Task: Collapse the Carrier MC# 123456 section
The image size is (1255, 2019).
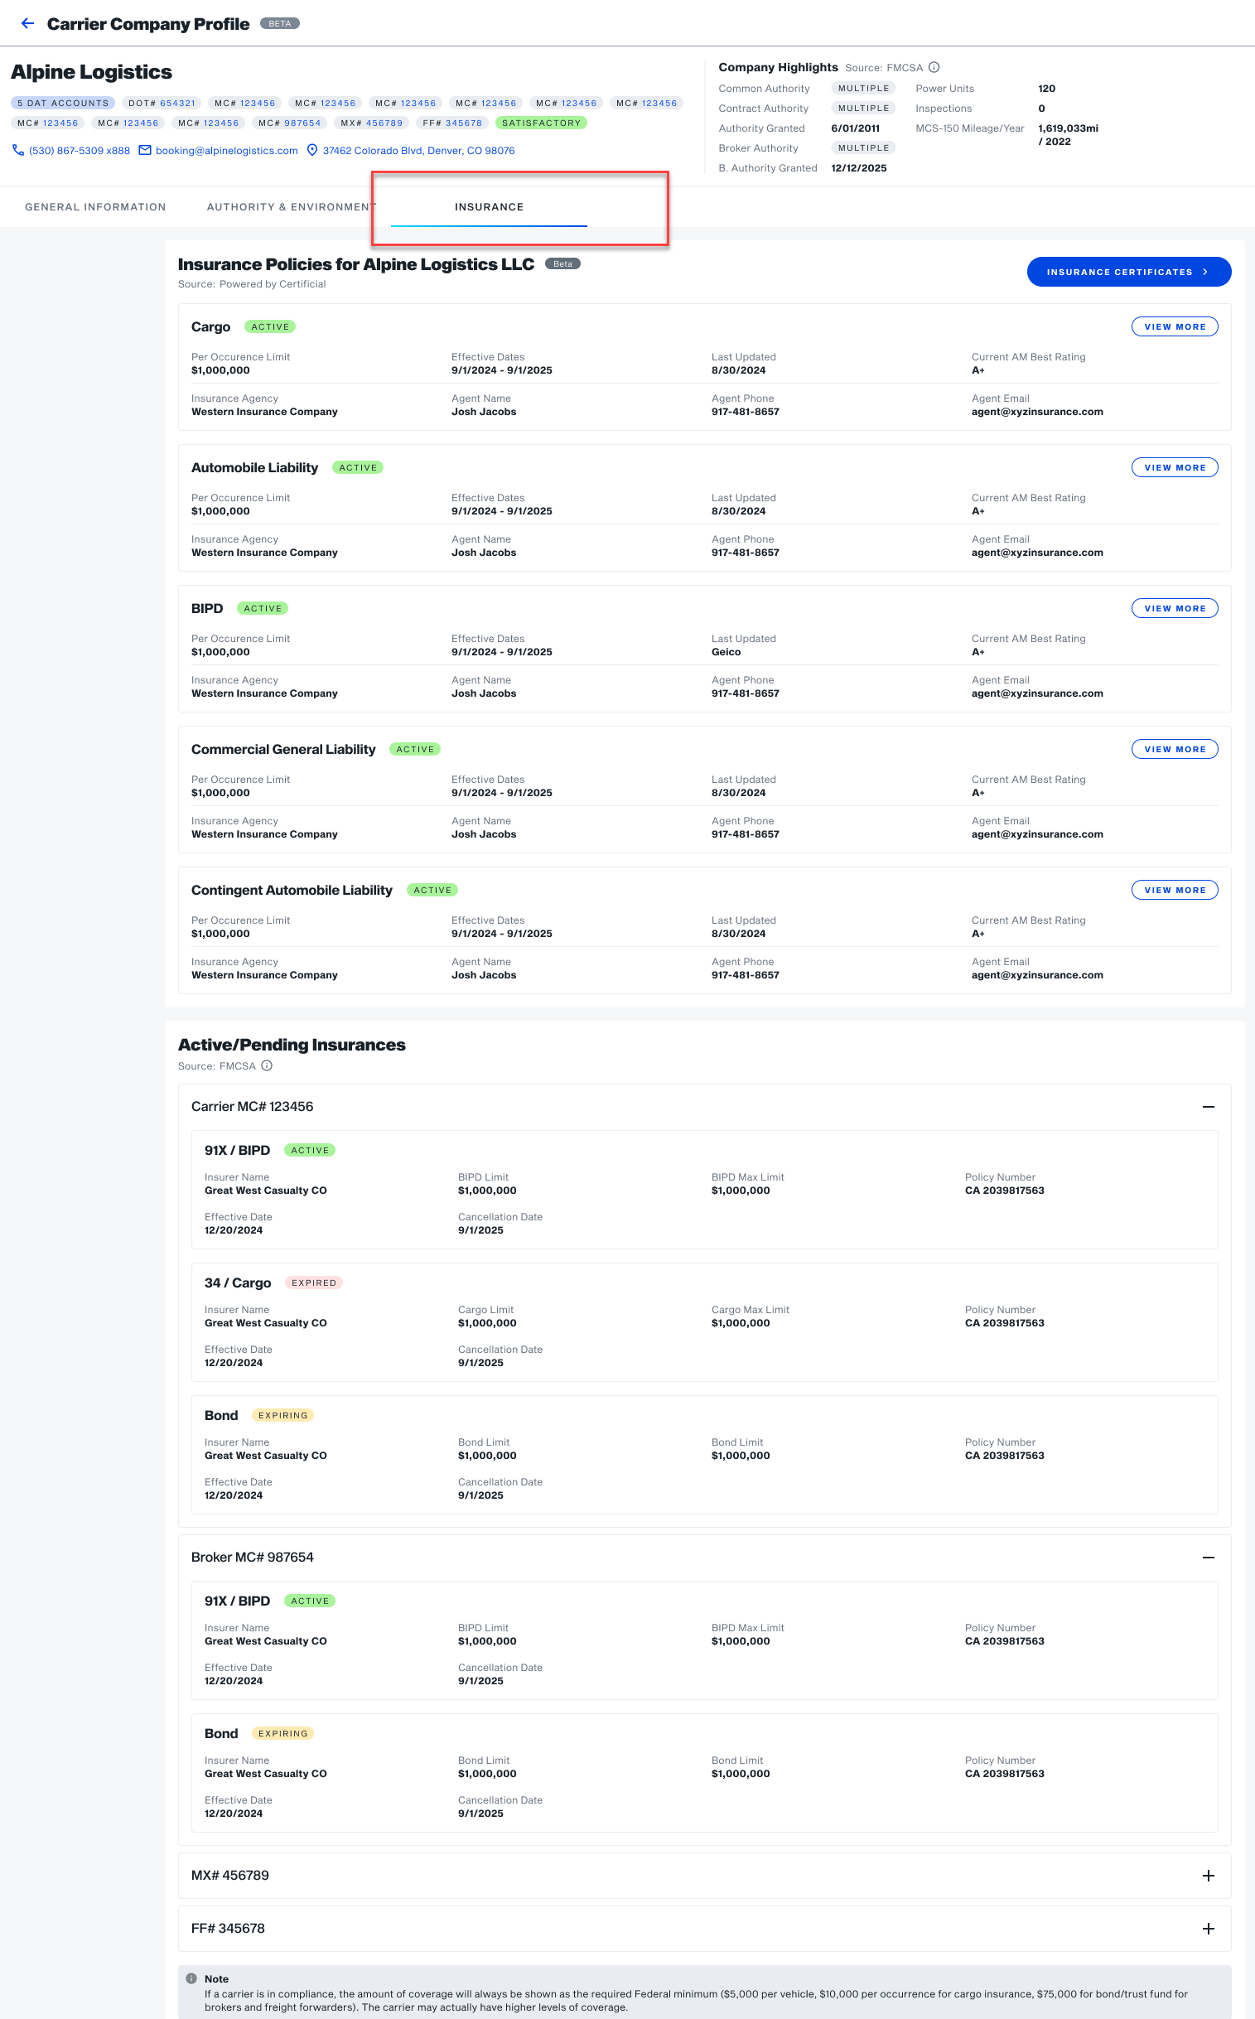Action: click(1208, 1107)
